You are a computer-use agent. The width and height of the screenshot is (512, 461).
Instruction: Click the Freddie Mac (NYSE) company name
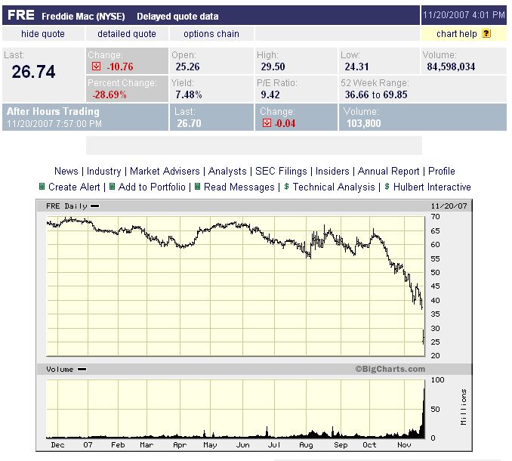83,17
